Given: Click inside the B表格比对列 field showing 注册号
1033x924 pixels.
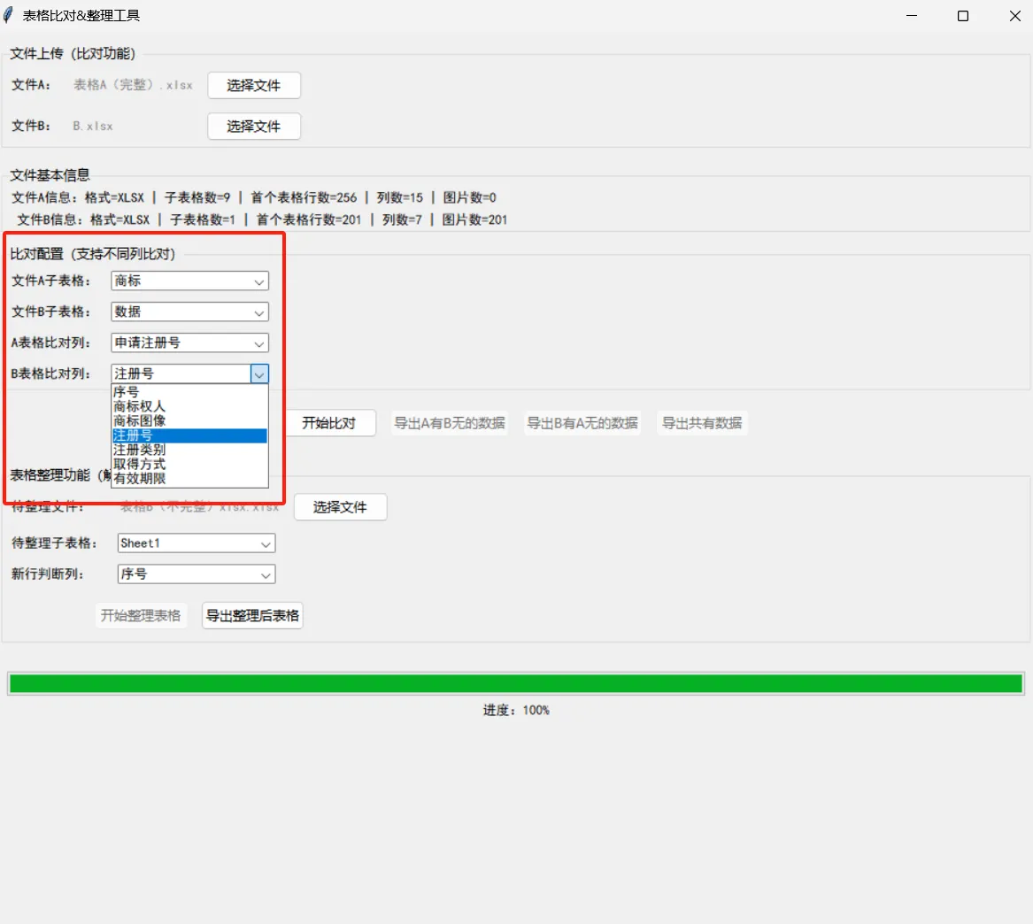Looking at the screenshot, I should 181,374.
